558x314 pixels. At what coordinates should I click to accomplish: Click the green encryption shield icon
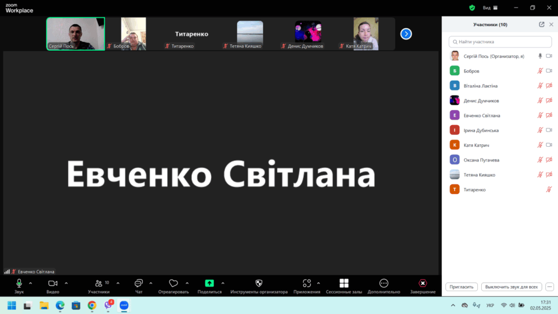click(472, 8)
